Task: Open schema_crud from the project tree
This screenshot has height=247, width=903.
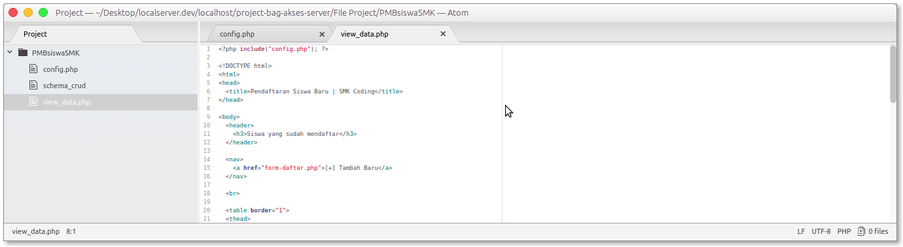Action: click(x=64, y=86)
